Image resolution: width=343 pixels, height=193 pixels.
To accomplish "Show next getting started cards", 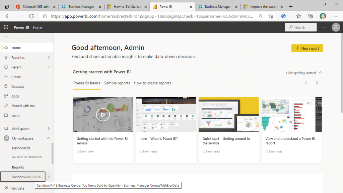I will 317,83.
